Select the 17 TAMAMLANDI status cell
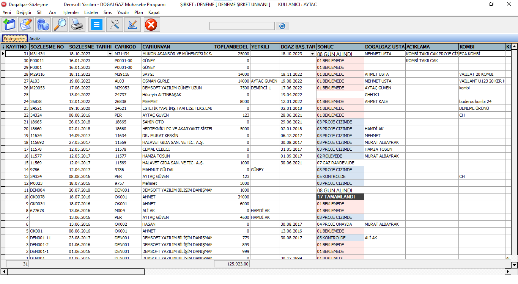 coord(340,197)
